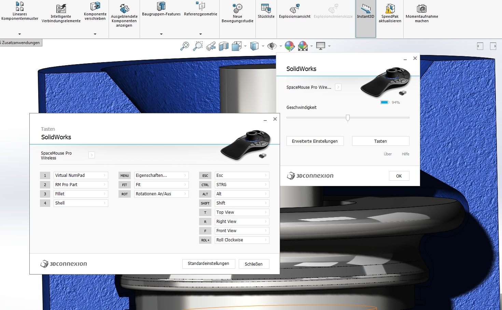Image resolution: width=502 pixels, height=310 pixels.
Task: Open the Fit assignment for FIT key
Action: (162, 185)
